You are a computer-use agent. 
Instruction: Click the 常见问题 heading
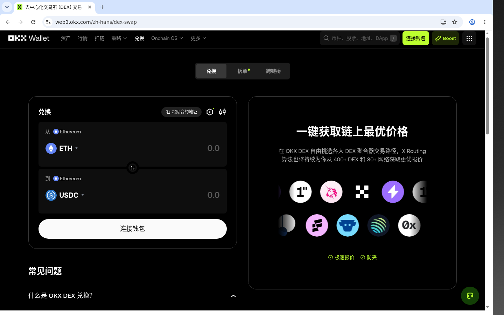click(x=45, y=271)
